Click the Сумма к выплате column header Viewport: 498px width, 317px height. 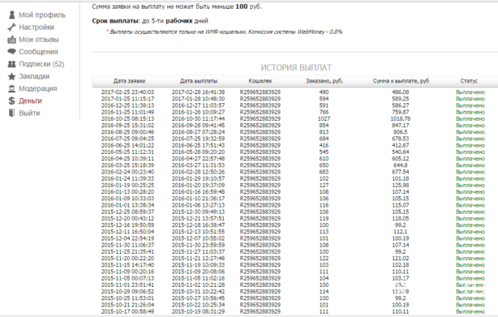click(401, 81)
